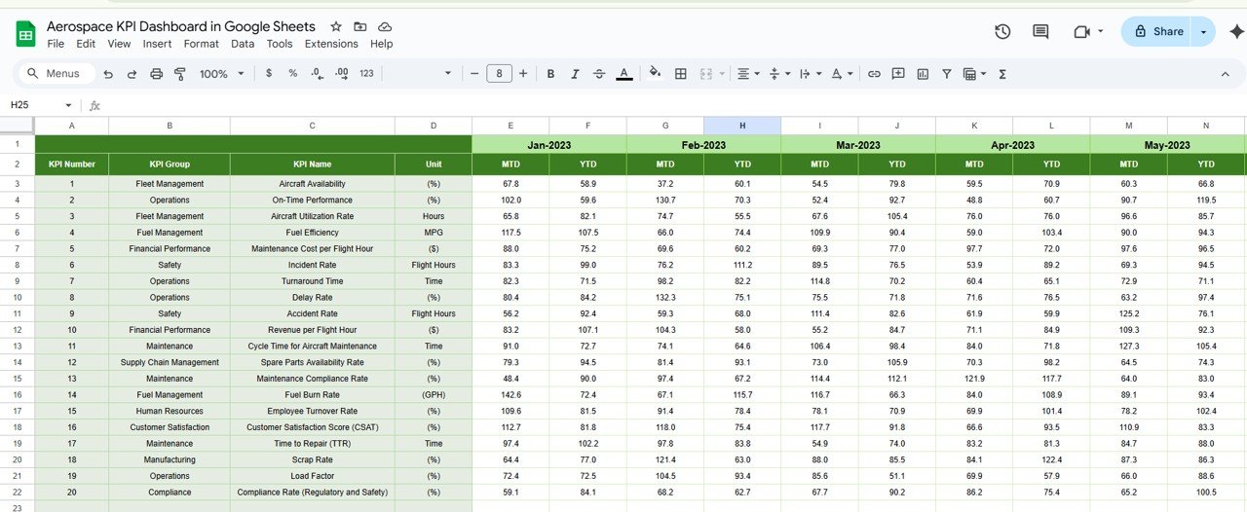Open the Data menu
The height and width of the screenshot is (512, 1247).
click(243, 44)
